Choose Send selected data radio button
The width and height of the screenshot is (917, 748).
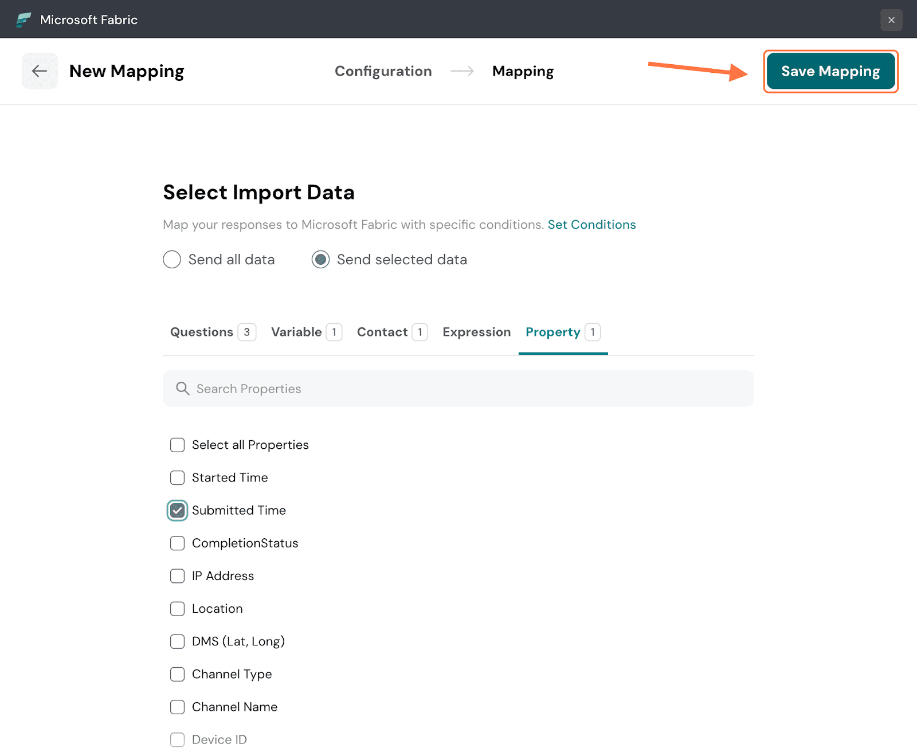(320, 260)
